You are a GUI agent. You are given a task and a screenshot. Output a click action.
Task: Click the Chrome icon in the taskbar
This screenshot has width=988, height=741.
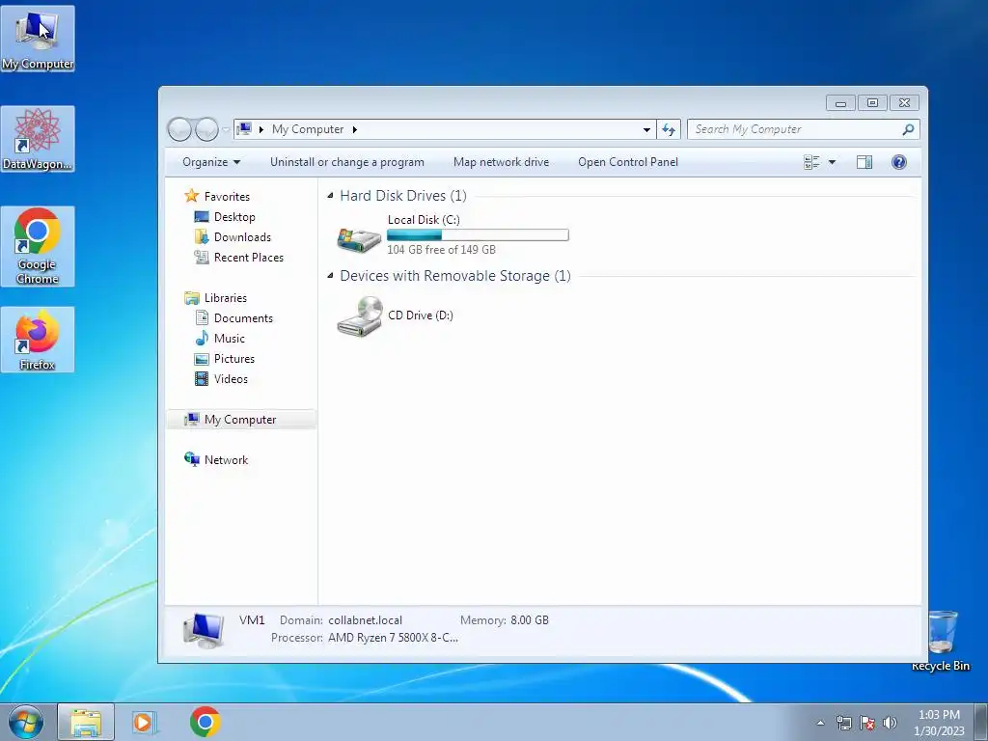(205, 722)
